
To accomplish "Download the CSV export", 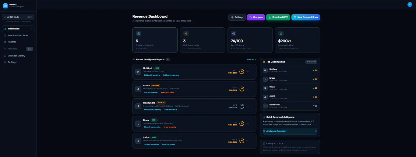I will (x=278, y=17).
